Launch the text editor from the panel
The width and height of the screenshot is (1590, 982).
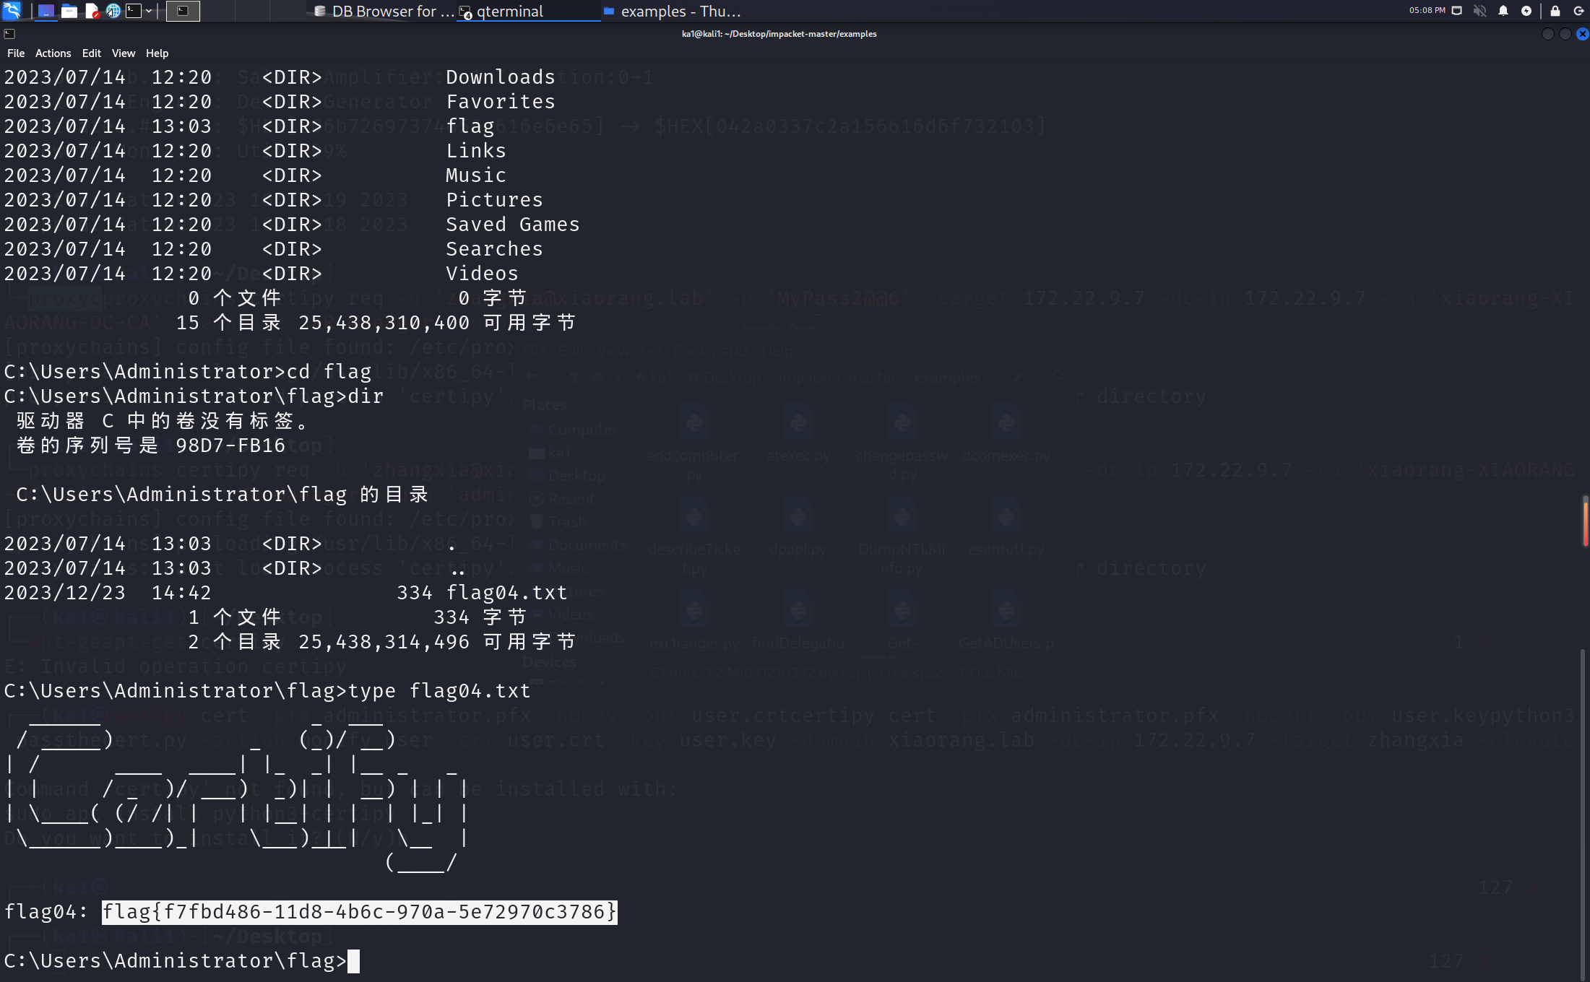(92, 11)
